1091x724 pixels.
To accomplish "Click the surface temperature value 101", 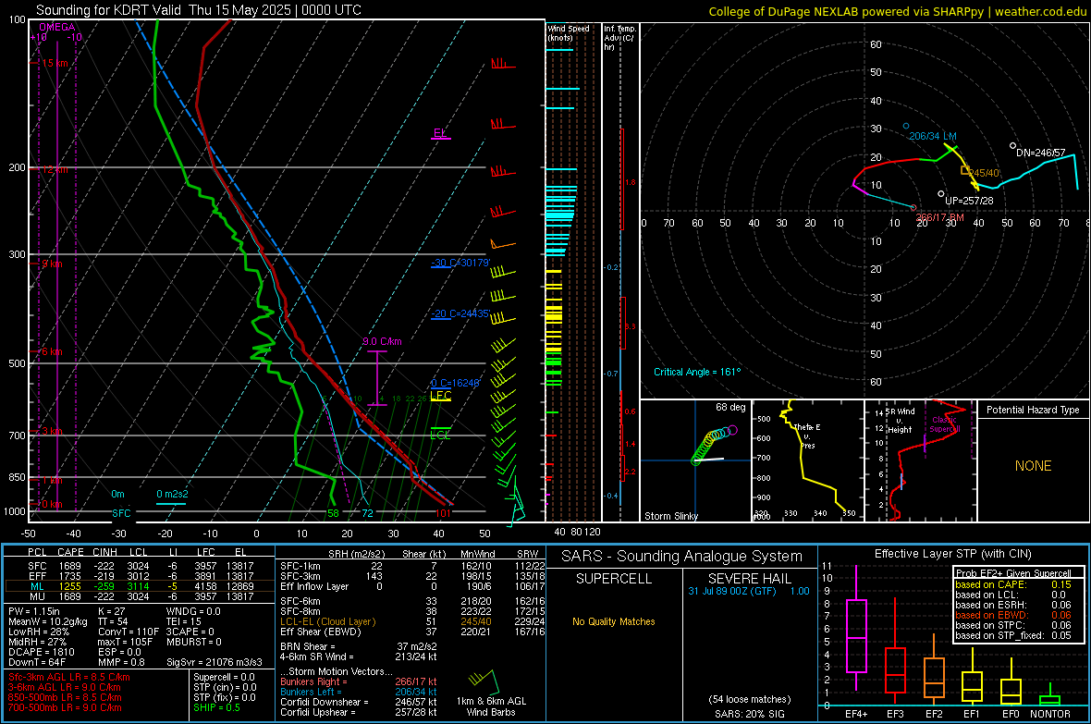I will [443, 513].
